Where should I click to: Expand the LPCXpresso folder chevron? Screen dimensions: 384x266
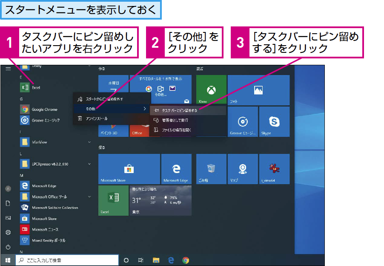[x=89, y=164]
